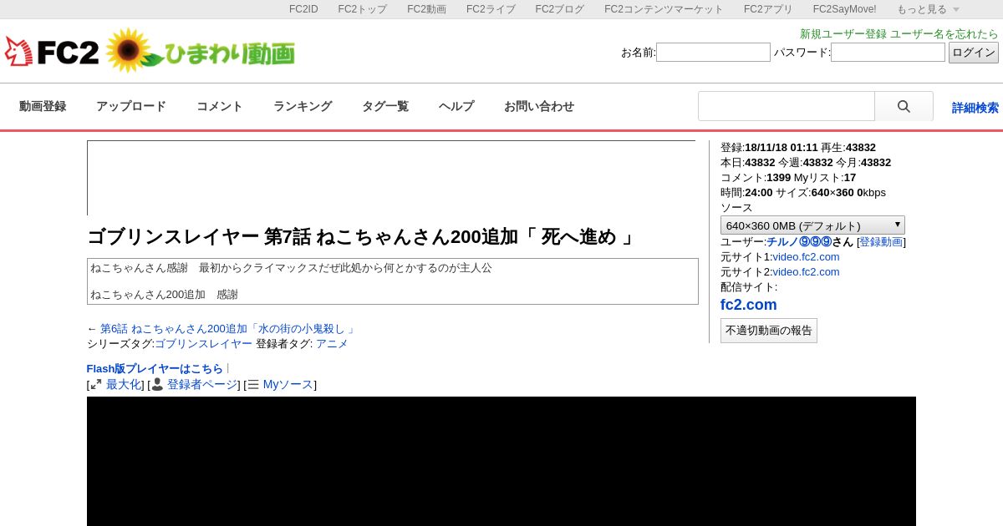Open FC2ライブ in top bar
1003x526 pixels.
coord(491,9)
